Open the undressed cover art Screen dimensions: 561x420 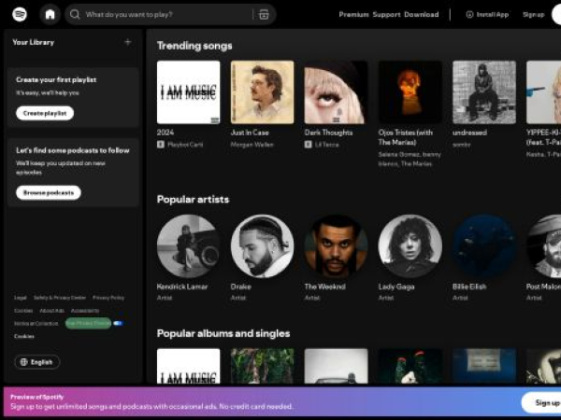[484, 92]
